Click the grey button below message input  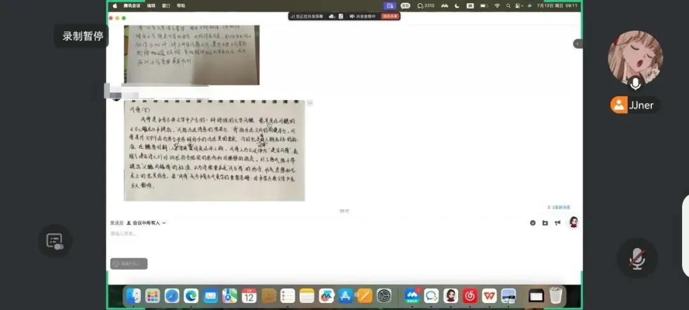click(x=129, y=263)
